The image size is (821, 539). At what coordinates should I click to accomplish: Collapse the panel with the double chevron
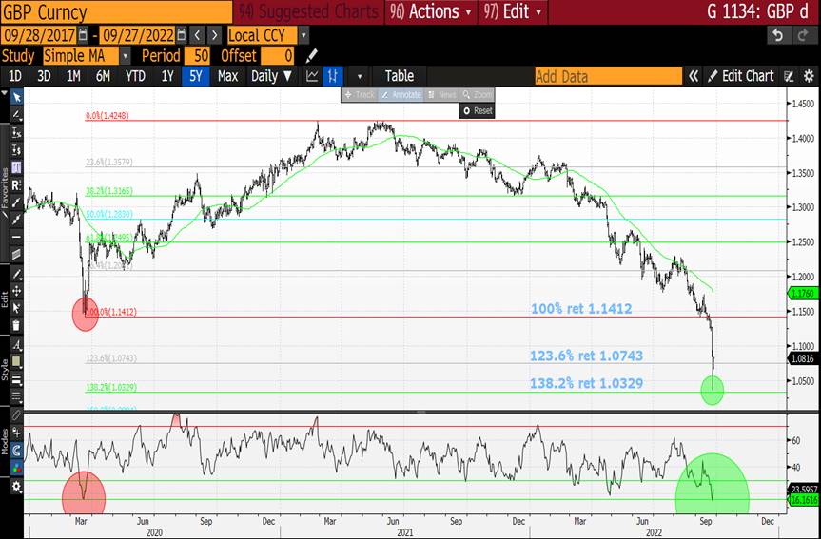[x=694, y=76]
